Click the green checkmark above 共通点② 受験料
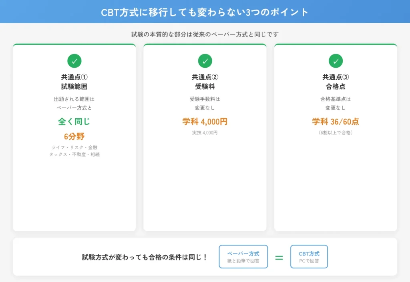 point(205,61)
